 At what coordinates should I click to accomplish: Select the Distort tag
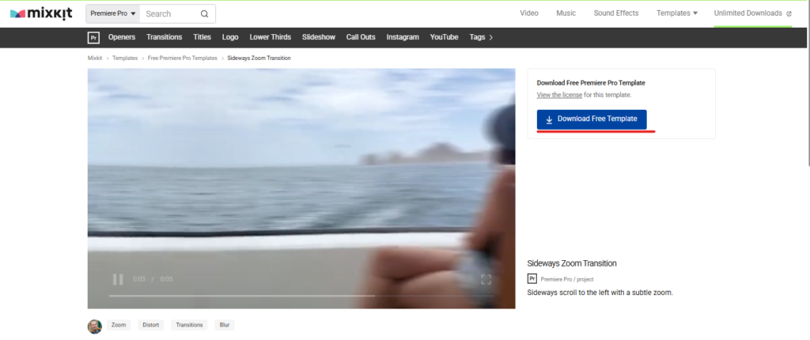pos(150,325)
